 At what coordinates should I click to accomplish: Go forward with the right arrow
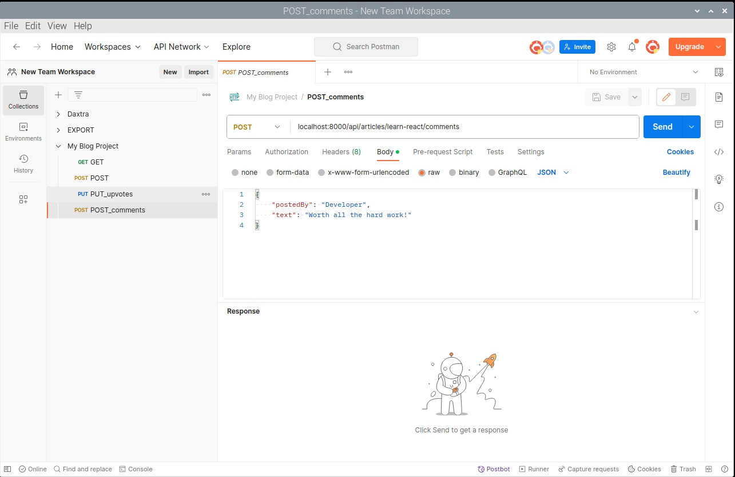tap(37, 47)
